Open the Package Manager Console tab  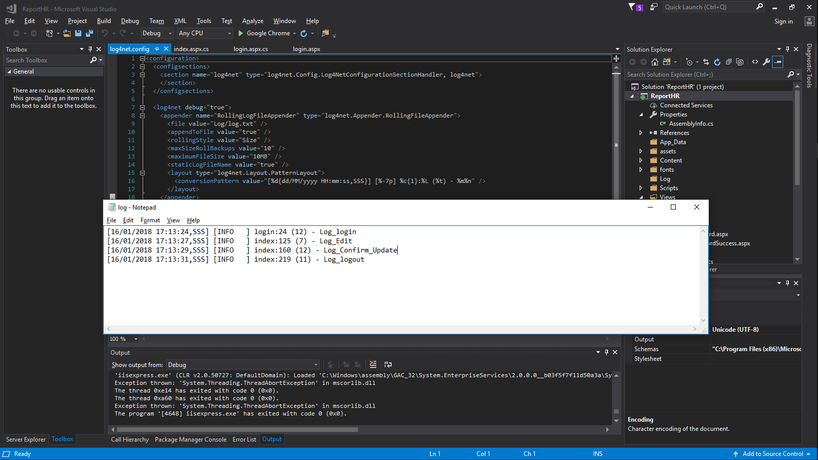pyautogui.click(x=191, y=440)
